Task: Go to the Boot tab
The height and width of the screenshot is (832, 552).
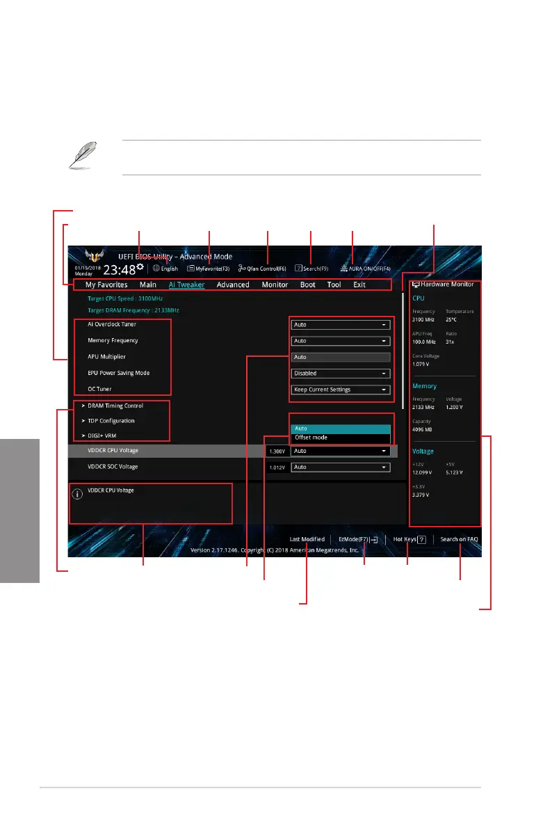Action: [x=307, y=285]
